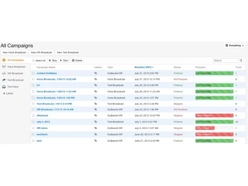
Task: Click the date June 28, 2013 5:17 PM
Action: [x=147, y=134]
